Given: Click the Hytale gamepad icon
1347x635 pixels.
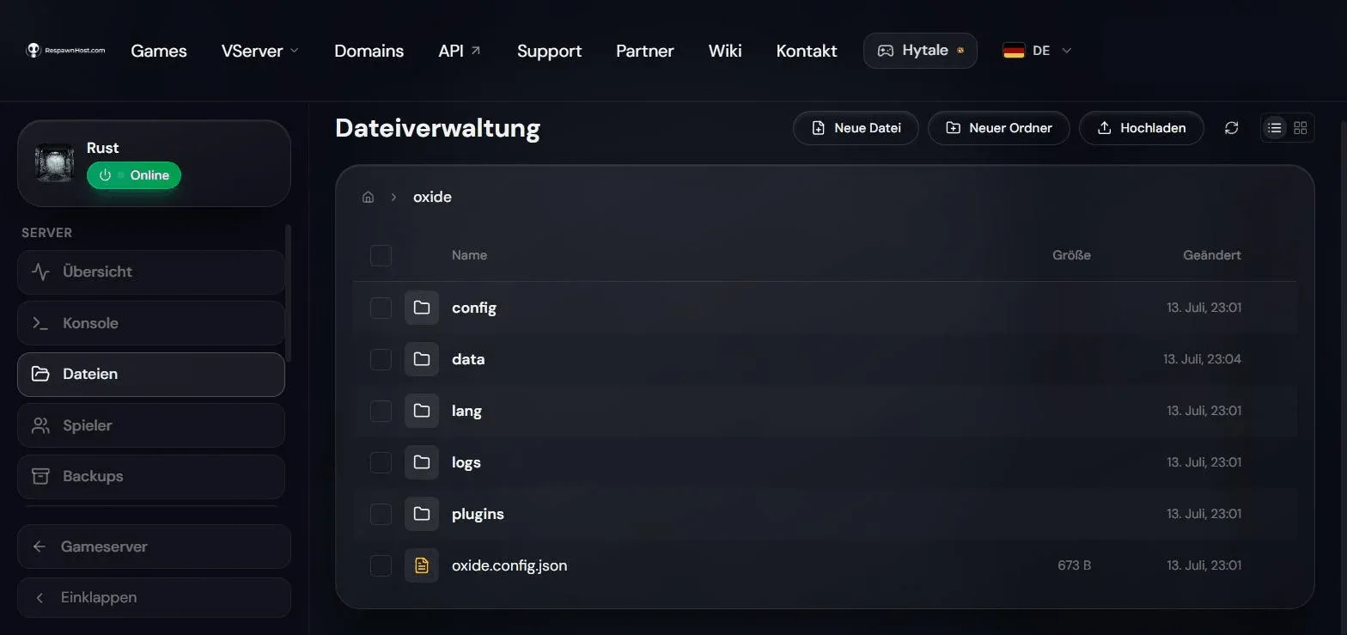Looking at the screenshot, I should (885, 51).
